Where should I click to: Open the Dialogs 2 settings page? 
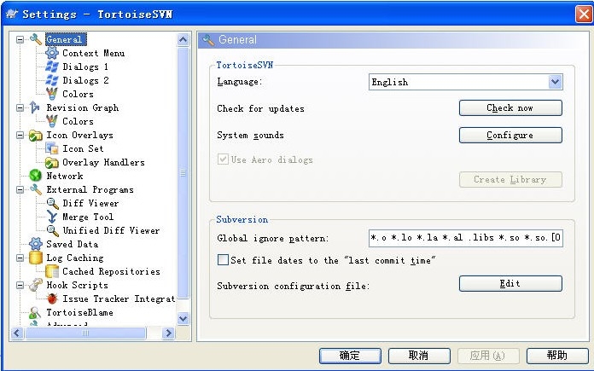pyautogui.click(x=85, y=80)
